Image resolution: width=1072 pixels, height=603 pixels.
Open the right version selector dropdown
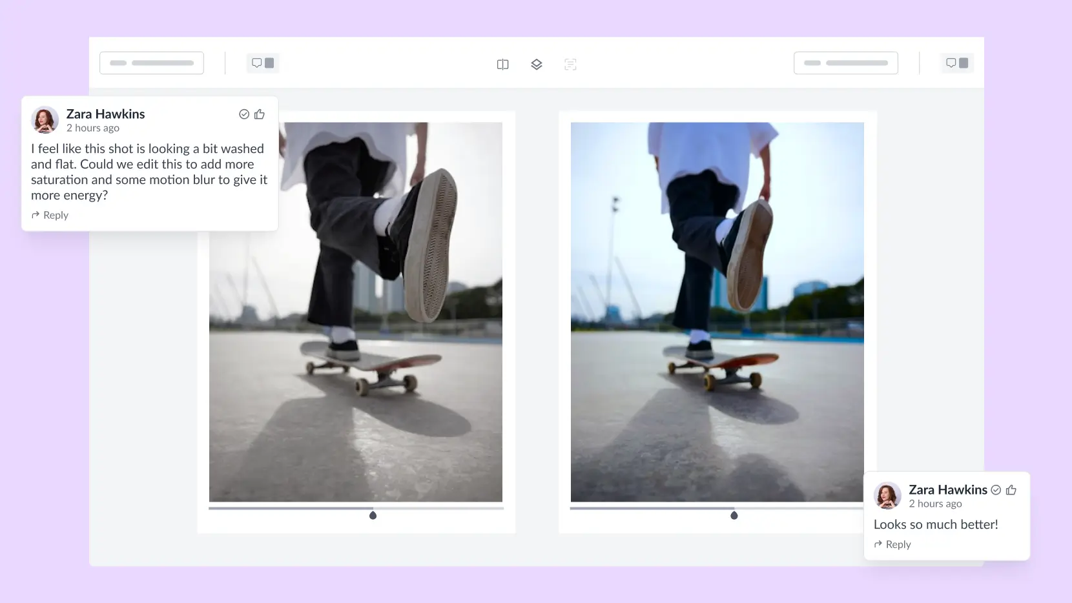[845, 63]
